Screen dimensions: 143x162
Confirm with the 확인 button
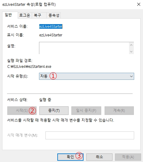(70, 157)
